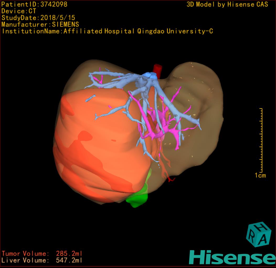Click the Hisense logo
The height and width of the screenshot is (268, 276).
pyautogui.click(x=232, y=257)
